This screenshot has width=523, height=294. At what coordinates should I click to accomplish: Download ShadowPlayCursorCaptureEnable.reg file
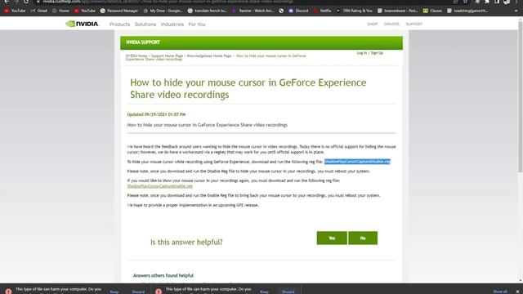[x=160, y=186]
